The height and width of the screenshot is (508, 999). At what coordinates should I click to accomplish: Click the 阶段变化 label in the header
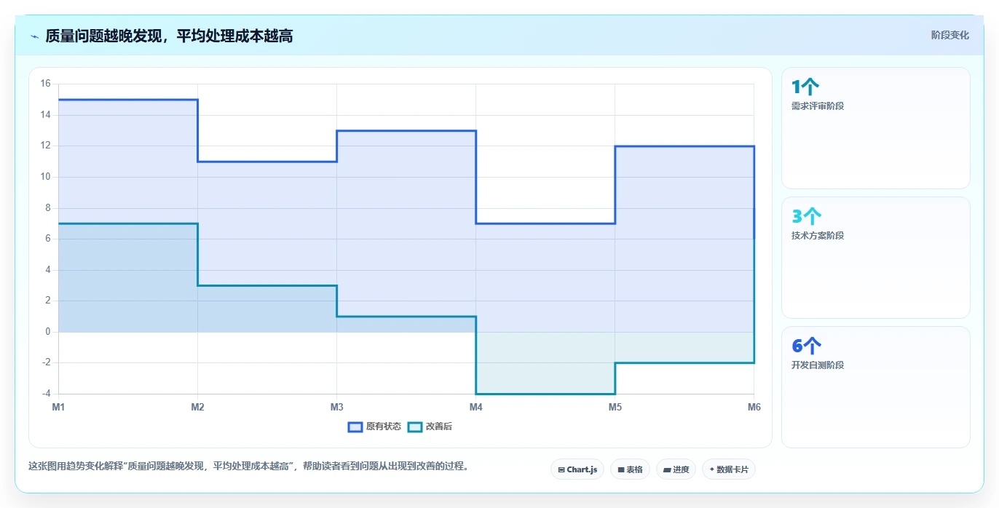(x=950, y=35)
